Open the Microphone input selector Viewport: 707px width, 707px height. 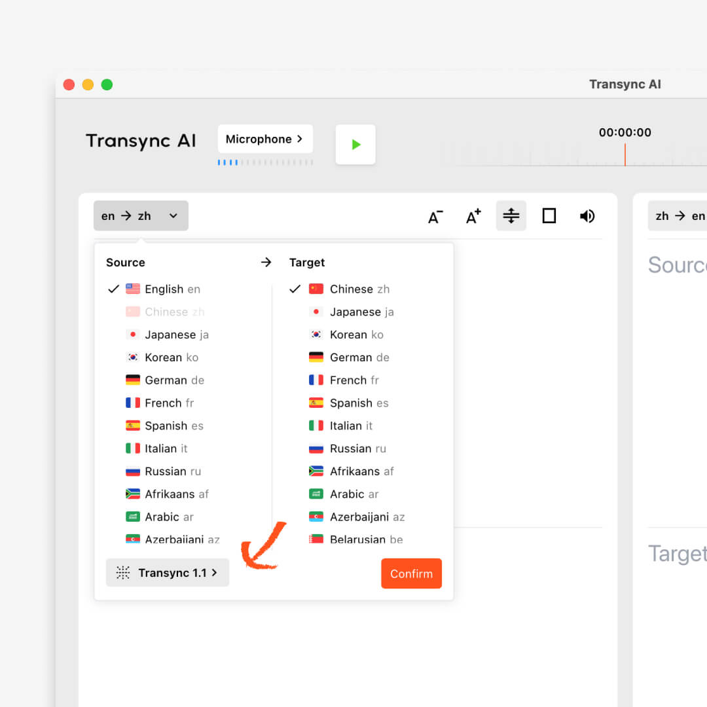coord(265,139)
